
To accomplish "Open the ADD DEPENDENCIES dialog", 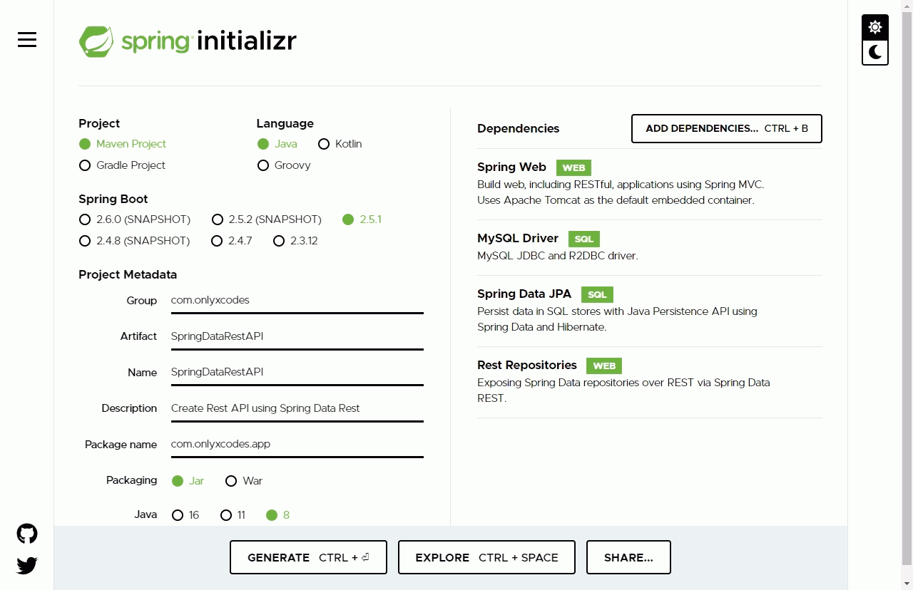I will 726,128.
